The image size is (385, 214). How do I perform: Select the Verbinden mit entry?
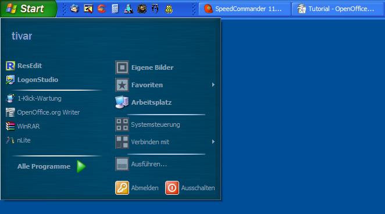[150, 142]
